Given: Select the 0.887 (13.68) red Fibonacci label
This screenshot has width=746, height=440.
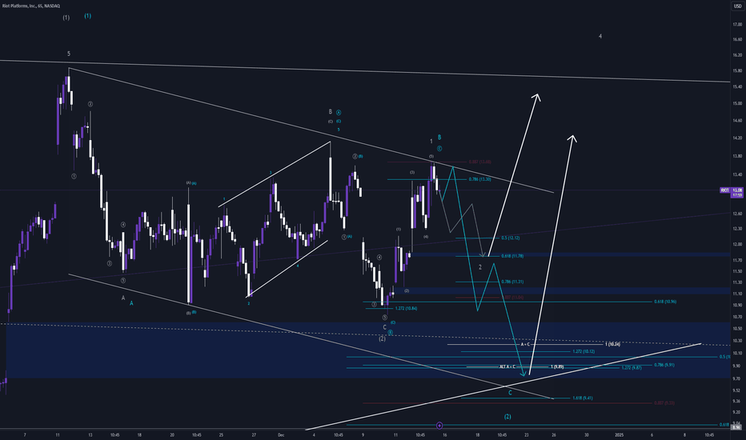Looking at the screenshot, I should [480, 162].
